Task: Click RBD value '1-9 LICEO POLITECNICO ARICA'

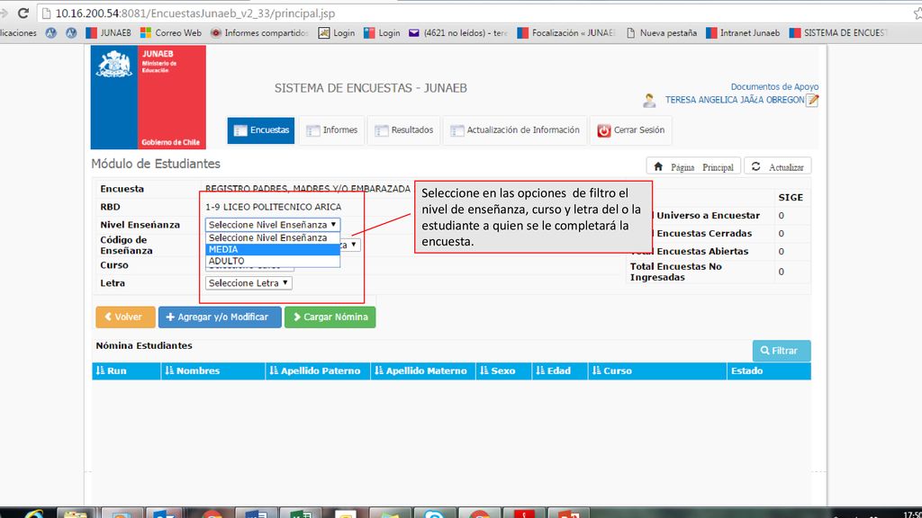Action: pyautogui.click(x=273, y=207)
